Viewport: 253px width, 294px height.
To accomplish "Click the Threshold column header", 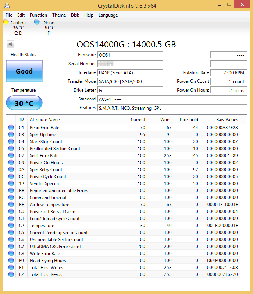I will [x=187, y=120].
